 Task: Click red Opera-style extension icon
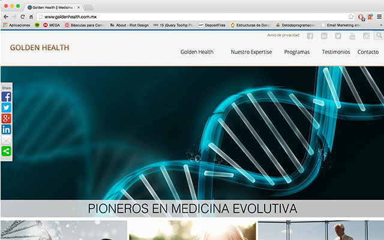click(x=361, y=17)
